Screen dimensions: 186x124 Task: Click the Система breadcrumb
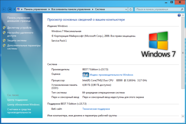pyautogui.click(x=100, y=9)
